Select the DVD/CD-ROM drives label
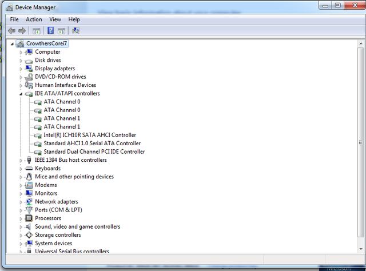 [x=61, y=77]
